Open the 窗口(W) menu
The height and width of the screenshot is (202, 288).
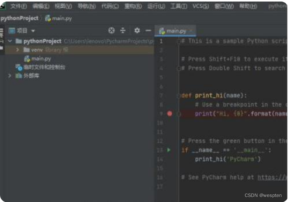click(x=224, y=7)
